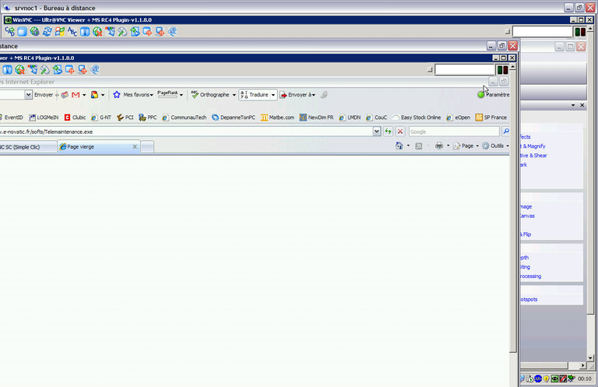Click the Google bookmarks colored icon
The height and width of the screenshot is (387, 598).
pyautogui.click(x=94, y=94)
